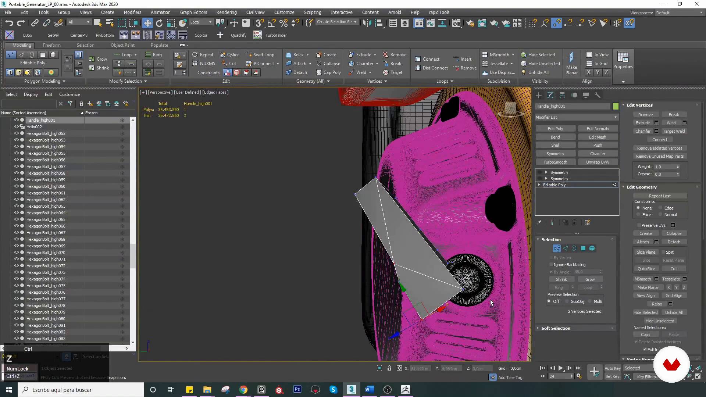The width and height of the screenshot is (706, 397).
Task: Click the Set Key Mode plus button
Action: (594, 372)
